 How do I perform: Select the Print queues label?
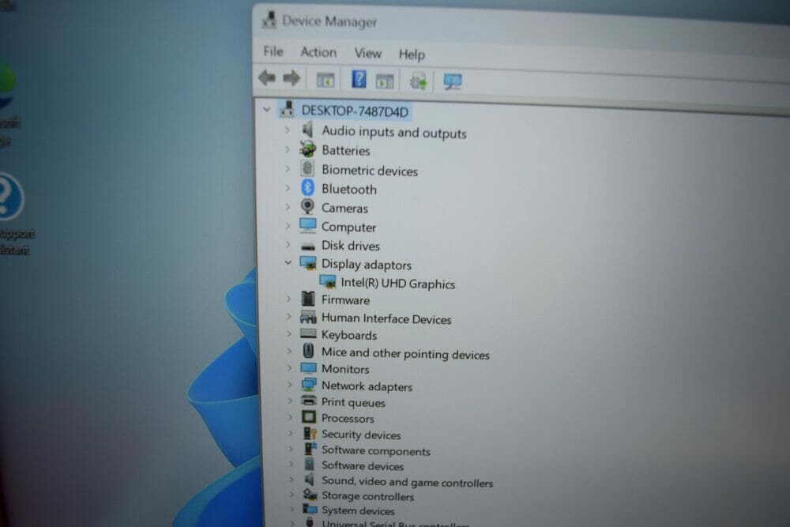tap(353, 402)
